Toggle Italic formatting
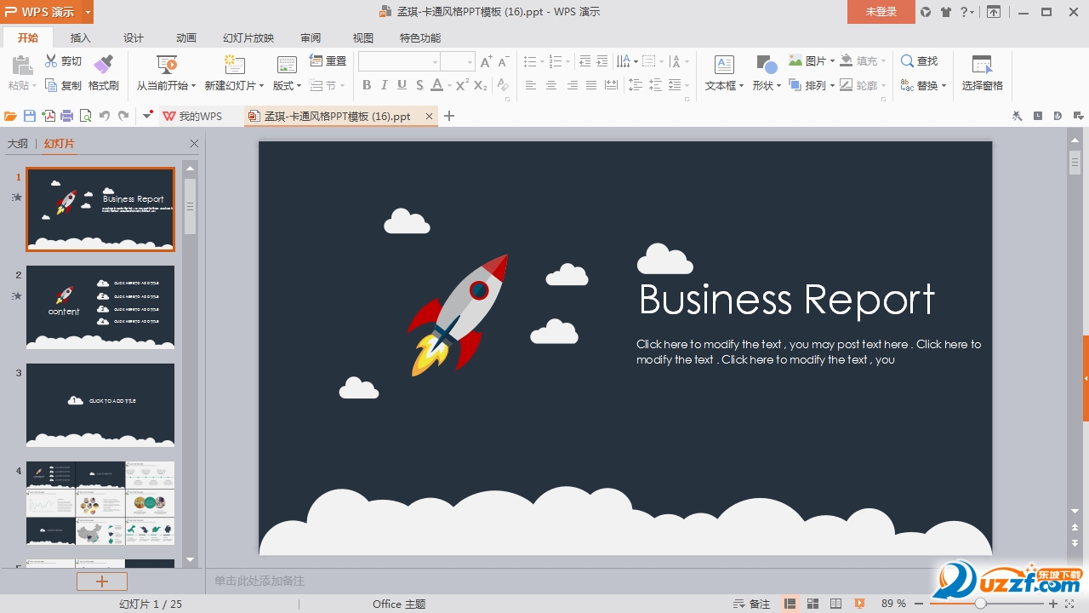This screenshot has height=613, width=1089. click(x=385, y=85)
